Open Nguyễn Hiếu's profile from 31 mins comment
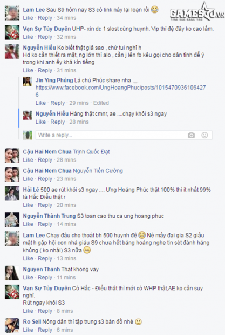Viewport: 225px width, 335px height. [39, 48]
